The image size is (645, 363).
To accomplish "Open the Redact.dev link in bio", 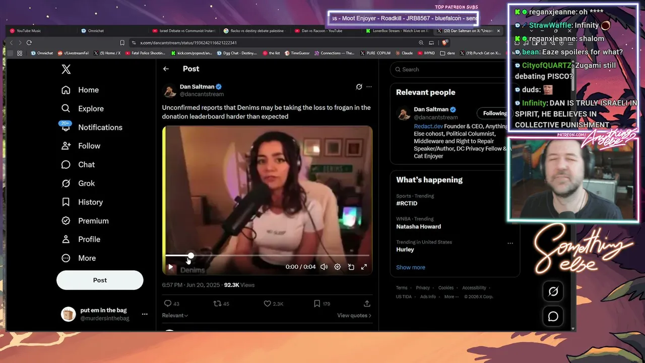I will point(428,126).
